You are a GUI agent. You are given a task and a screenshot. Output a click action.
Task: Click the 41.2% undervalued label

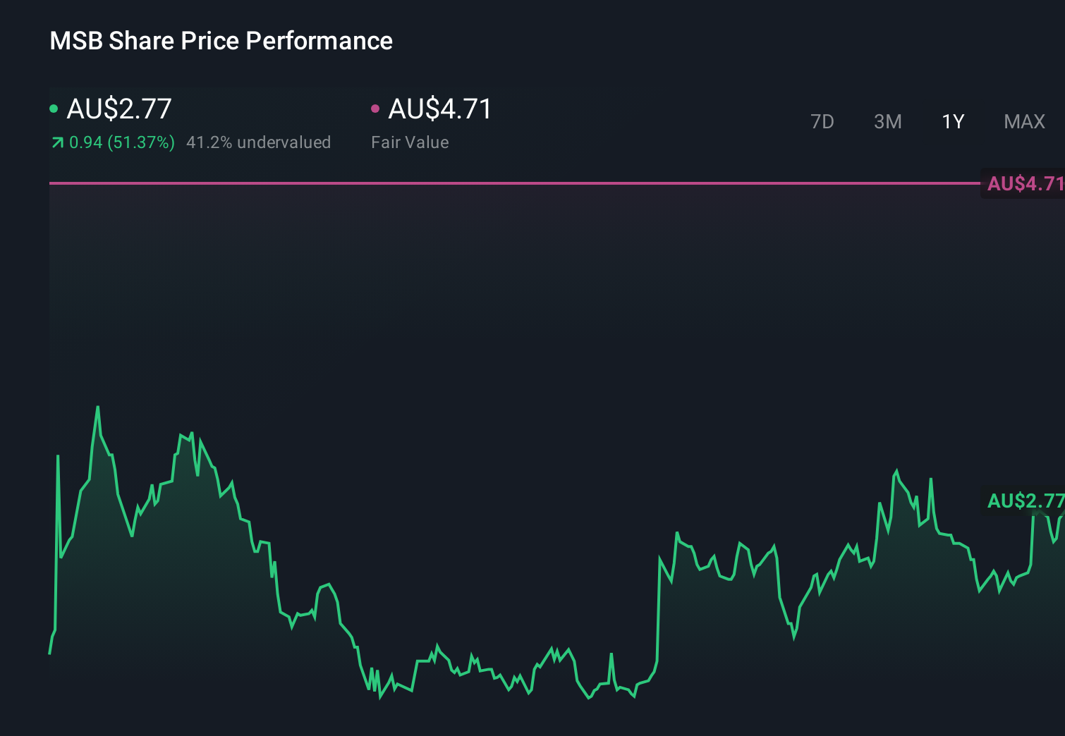click(x=258, y=142)
